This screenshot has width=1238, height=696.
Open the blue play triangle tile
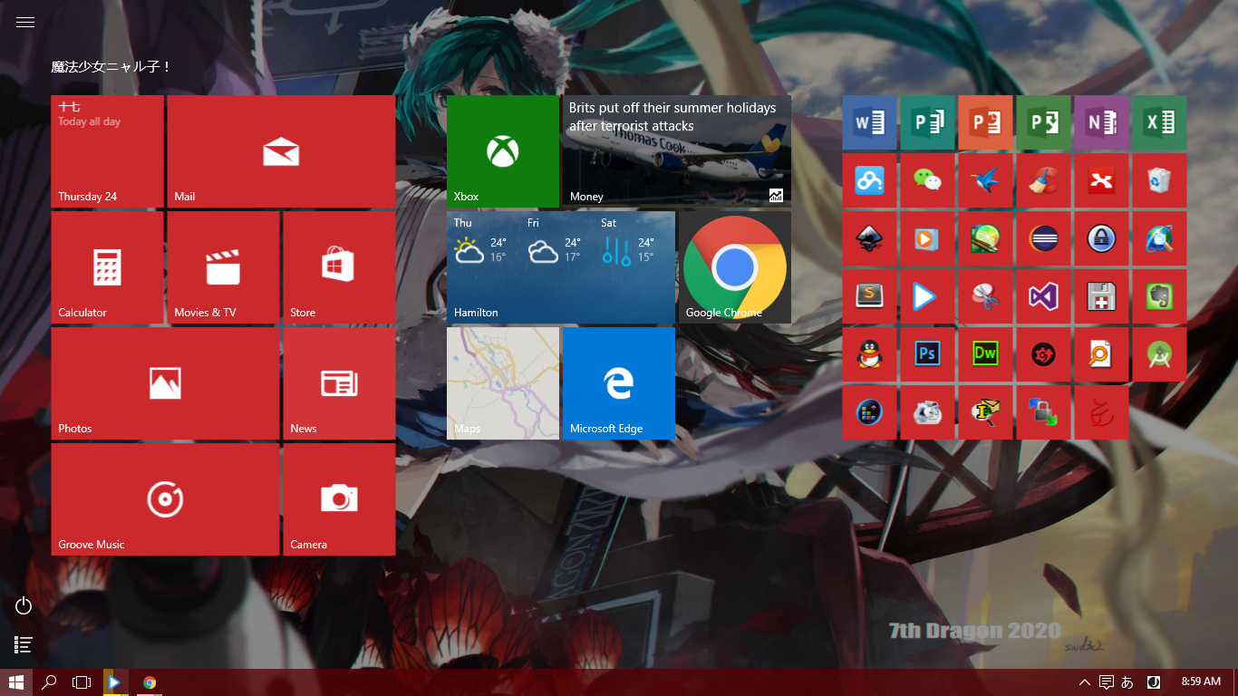(x=927, y=296)
